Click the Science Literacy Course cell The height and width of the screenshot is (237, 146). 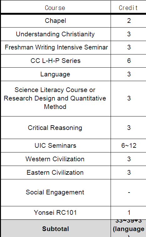[56, 99]
